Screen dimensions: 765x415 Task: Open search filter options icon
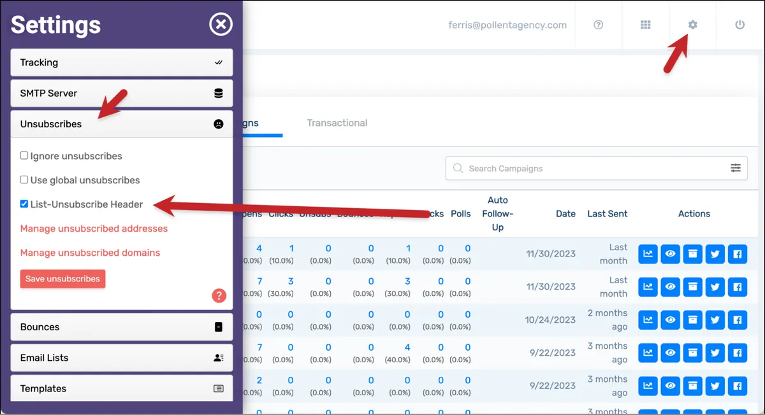736,168
